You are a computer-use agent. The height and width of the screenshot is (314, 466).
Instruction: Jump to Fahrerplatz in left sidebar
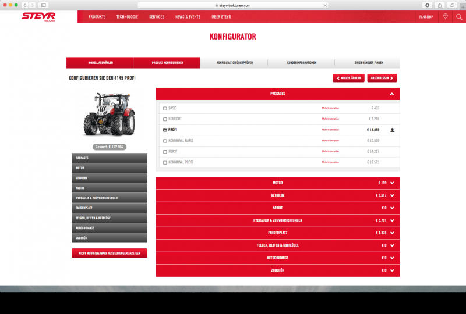pos(110,208)
